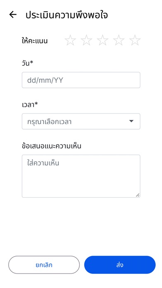Cancel with the ยกเลิก button
Viewport: 162px width, 288px height.
tap(44, 265)
